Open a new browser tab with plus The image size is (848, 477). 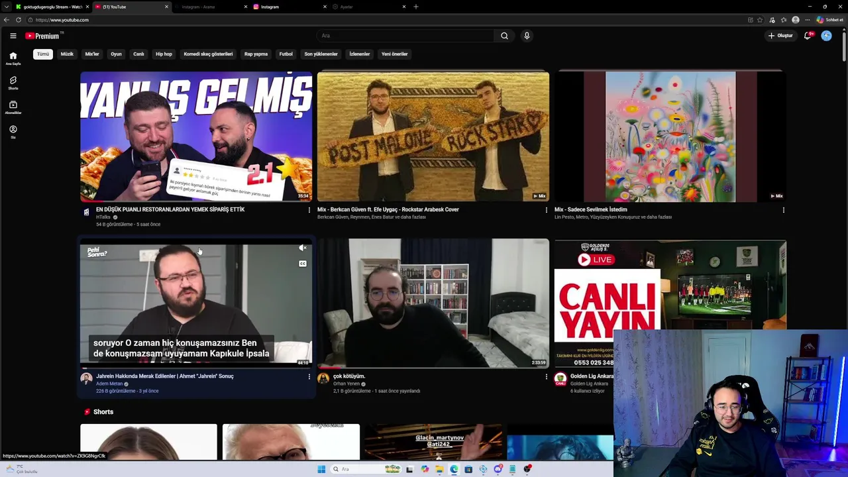(x=415, y=7)
